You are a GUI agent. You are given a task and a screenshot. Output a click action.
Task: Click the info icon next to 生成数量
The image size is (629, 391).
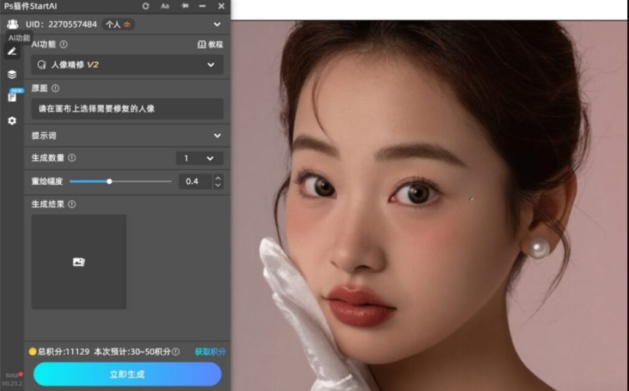[71, 158]
